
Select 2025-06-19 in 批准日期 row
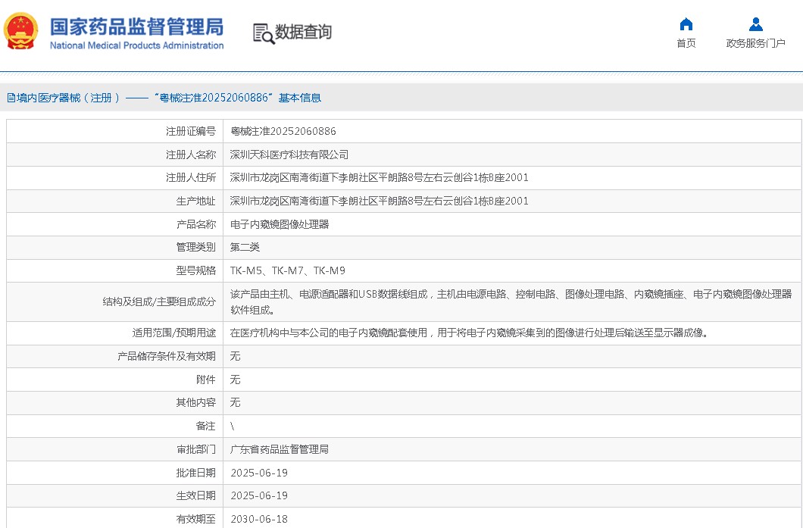tap(259, 473)
